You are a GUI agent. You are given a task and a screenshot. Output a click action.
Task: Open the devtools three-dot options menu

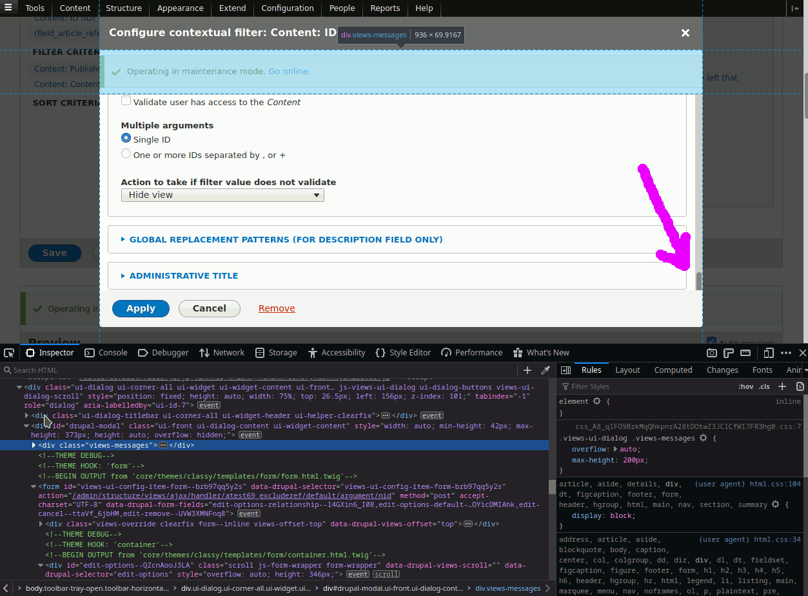point(786,353)
